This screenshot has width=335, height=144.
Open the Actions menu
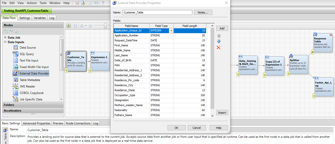(31, 3)
